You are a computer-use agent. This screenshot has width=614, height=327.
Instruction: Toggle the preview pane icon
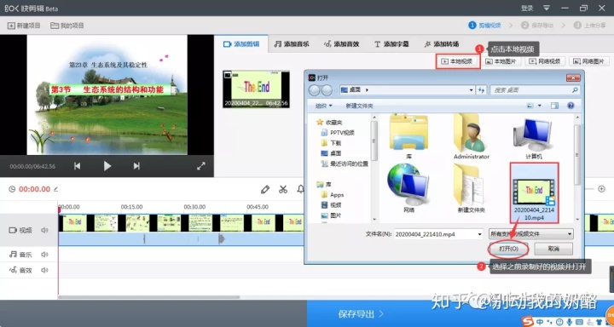click(554, 106)
